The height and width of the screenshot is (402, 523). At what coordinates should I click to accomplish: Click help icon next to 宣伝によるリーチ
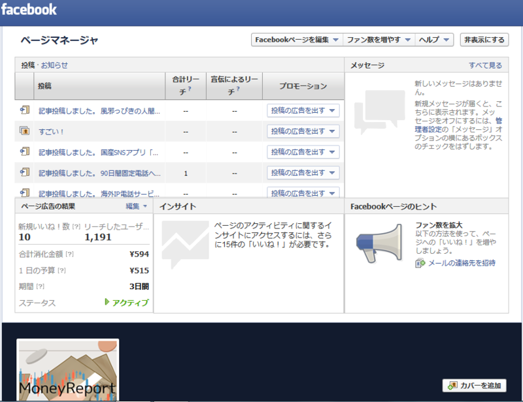coord(238,89)
